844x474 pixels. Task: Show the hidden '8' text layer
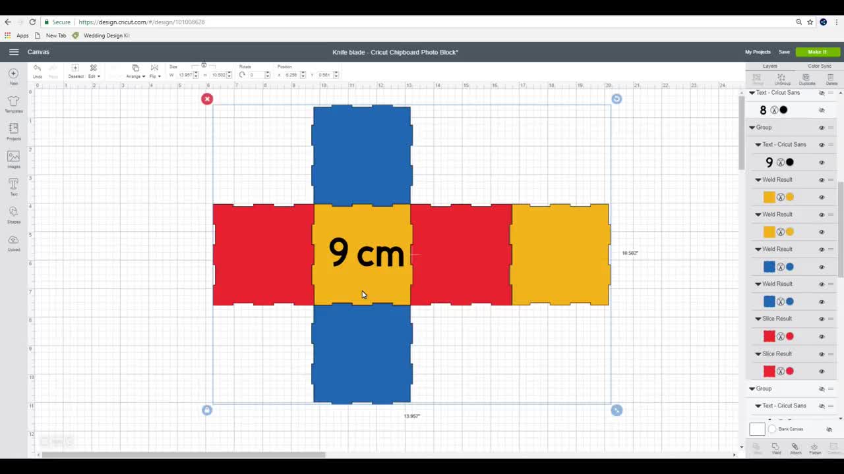pyautogui.click(x=822, y=111)
